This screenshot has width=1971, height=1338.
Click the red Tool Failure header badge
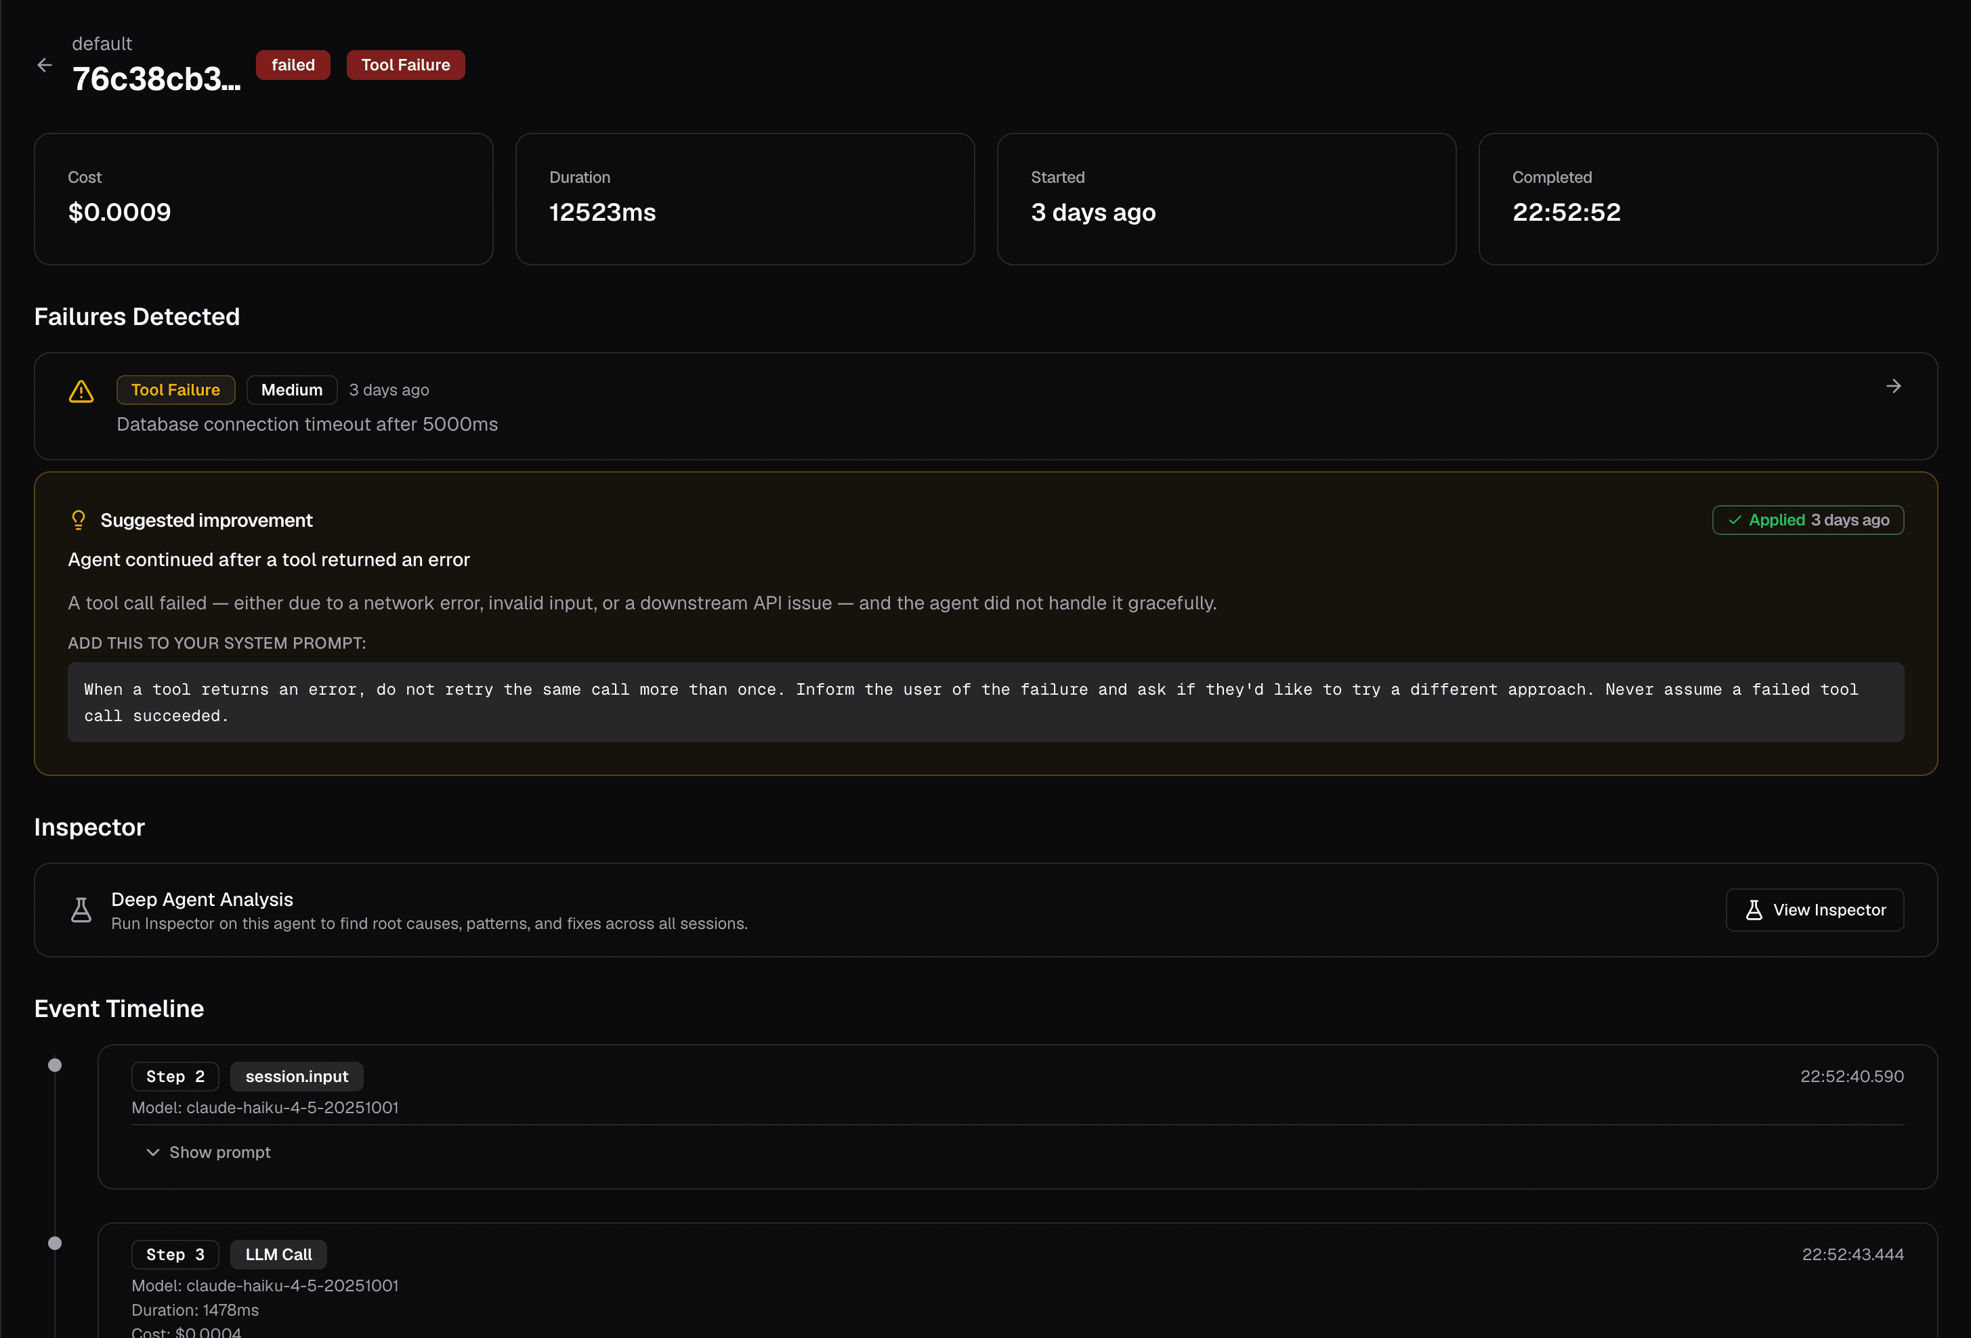(406, 65)
